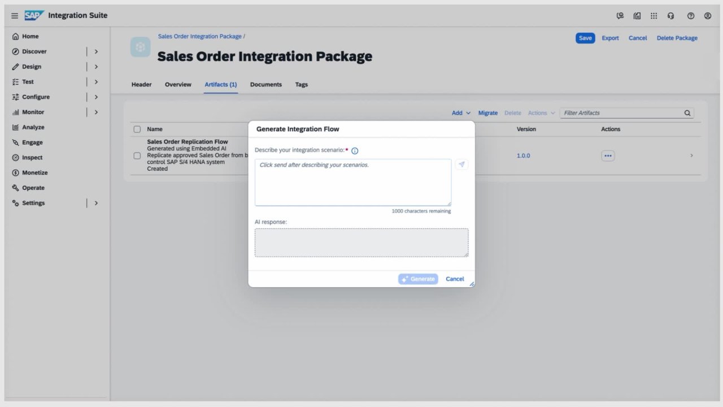Expand the Settings submenu arrow

(96, 203)
